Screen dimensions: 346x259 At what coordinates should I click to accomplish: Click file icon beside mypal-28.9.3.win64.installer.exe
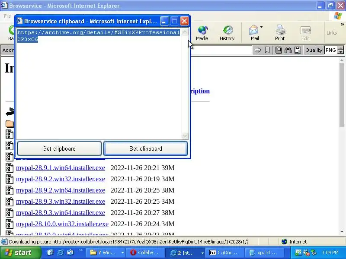pos(9,213)
